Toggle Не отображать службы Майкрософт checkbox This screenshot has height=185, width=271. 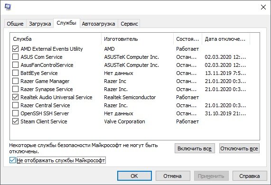click(x=12, y=160)
